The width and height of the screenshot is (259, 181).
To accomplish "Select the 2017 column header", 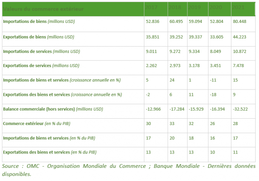I will [x=151, y=8].
